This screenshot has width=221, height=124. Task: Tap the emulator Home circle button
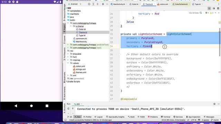(31, 106)
